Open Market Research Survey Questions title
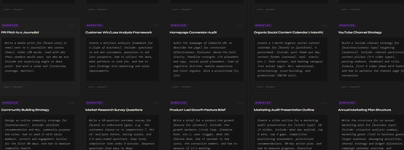Viewport: 404px width, 150px height. (114, 110)
